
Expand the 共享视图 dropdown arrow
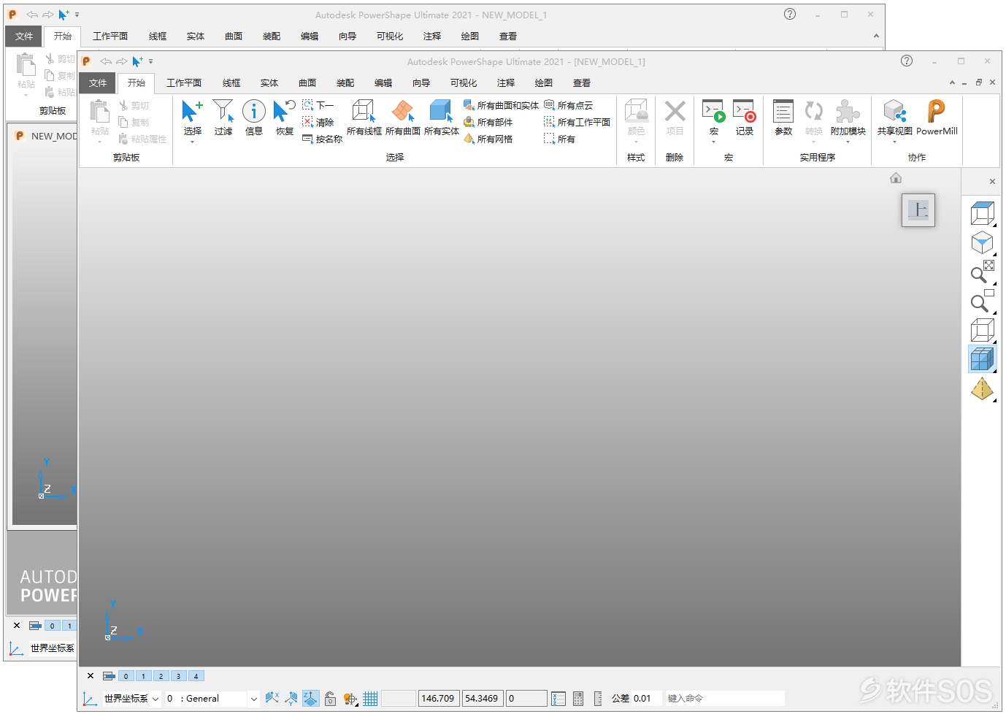tap(894, 142)
